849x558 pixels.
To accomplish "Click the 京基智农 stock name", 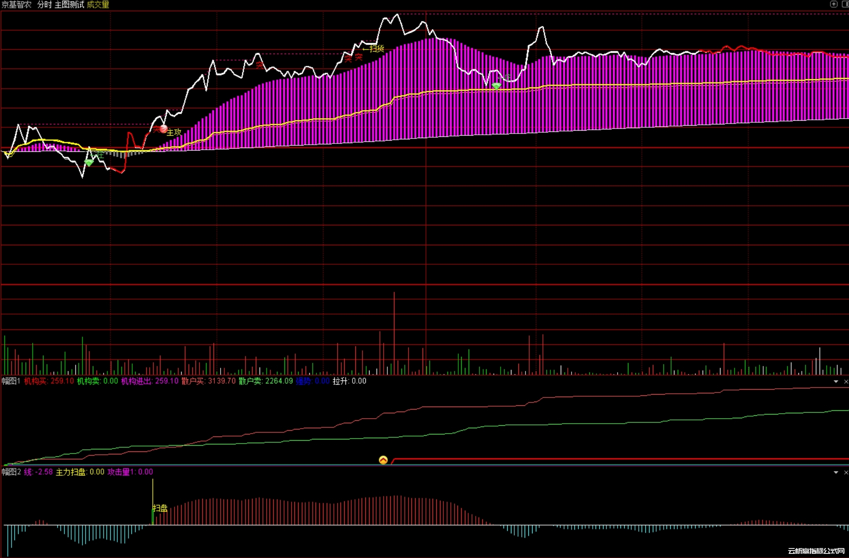I will coord(17,5).
